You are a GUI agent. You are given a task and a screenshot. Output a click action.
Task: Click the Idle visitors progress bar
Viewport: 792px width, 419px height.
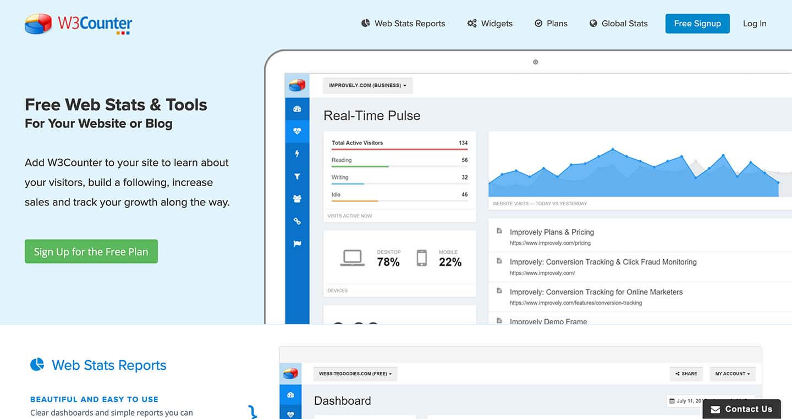[x=400, y=201]
